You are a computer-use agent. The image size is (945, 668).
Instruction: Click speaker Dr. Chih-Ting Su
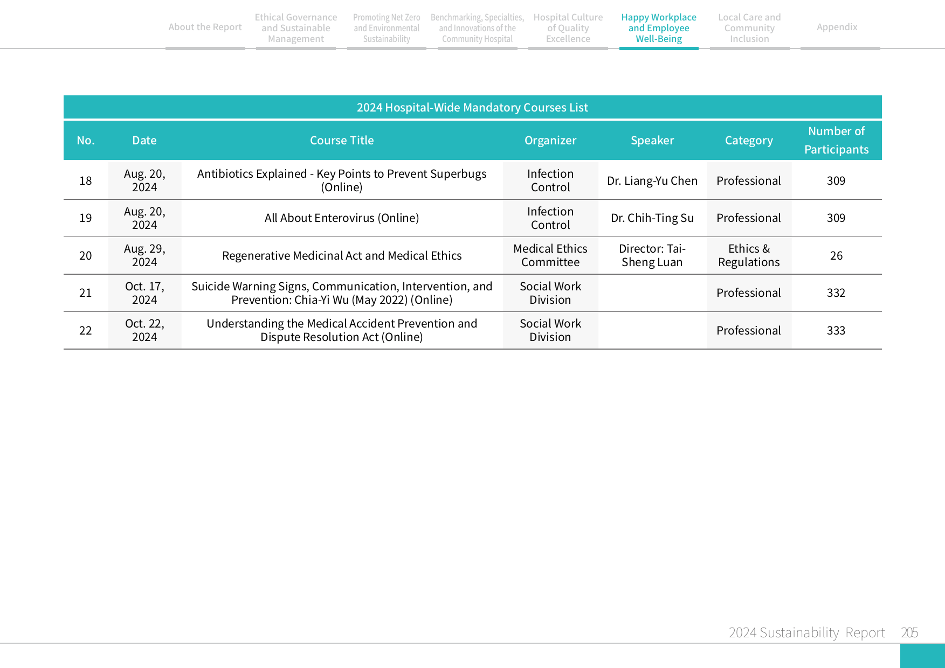click(x=652, y=218)
